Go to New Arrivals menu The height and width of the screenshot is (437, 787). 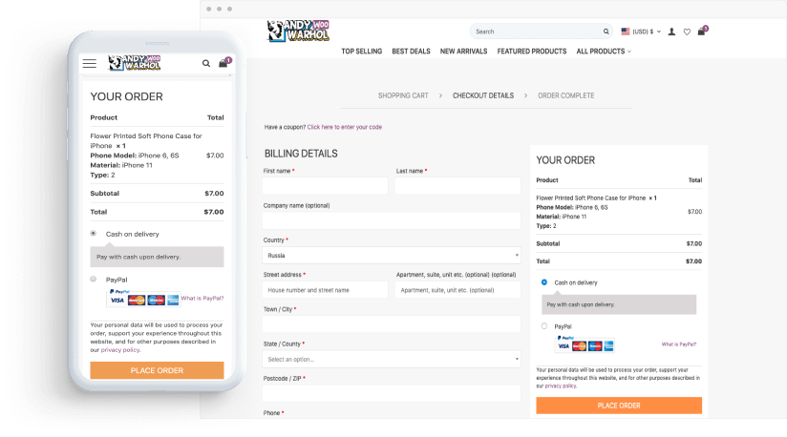463,52
